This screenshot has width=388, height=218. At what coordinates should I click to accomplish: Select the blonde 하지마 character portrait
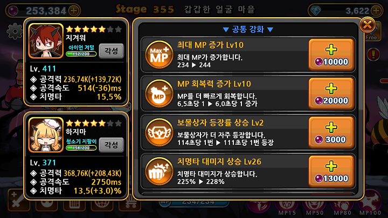coord(46,135)
